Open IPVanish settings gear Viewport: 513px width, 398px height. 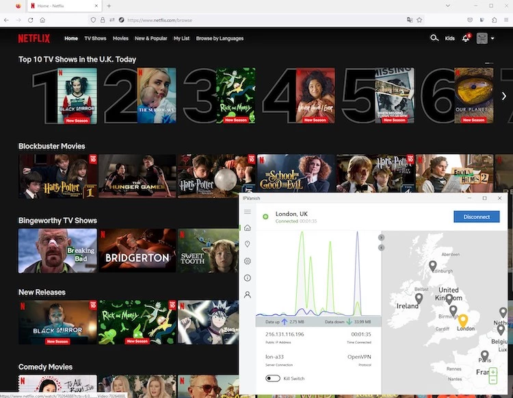[x=247, y=261]
